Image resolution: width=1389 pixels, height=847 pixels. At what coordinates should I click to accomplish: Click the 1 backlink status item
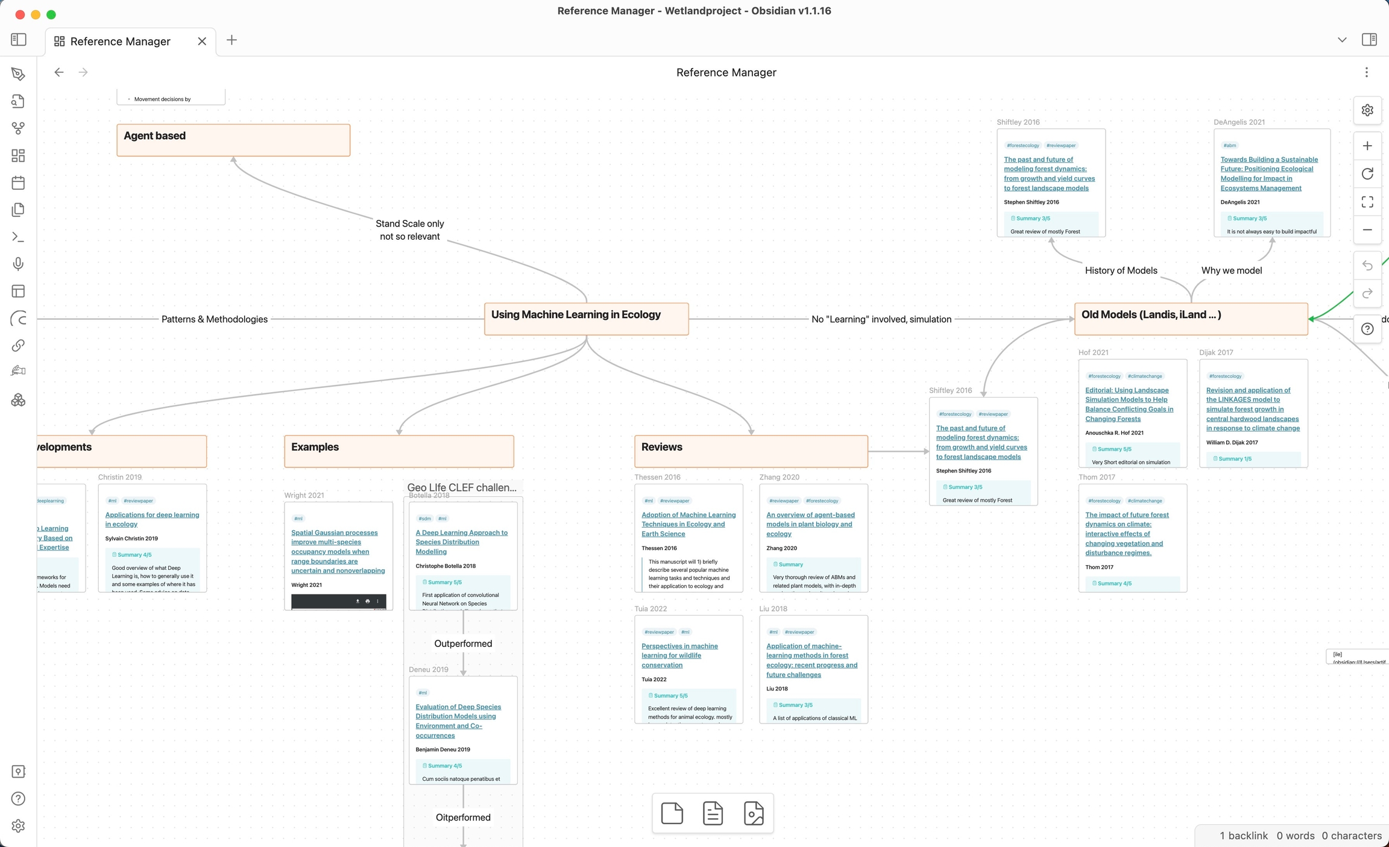tap(1243, 836)
